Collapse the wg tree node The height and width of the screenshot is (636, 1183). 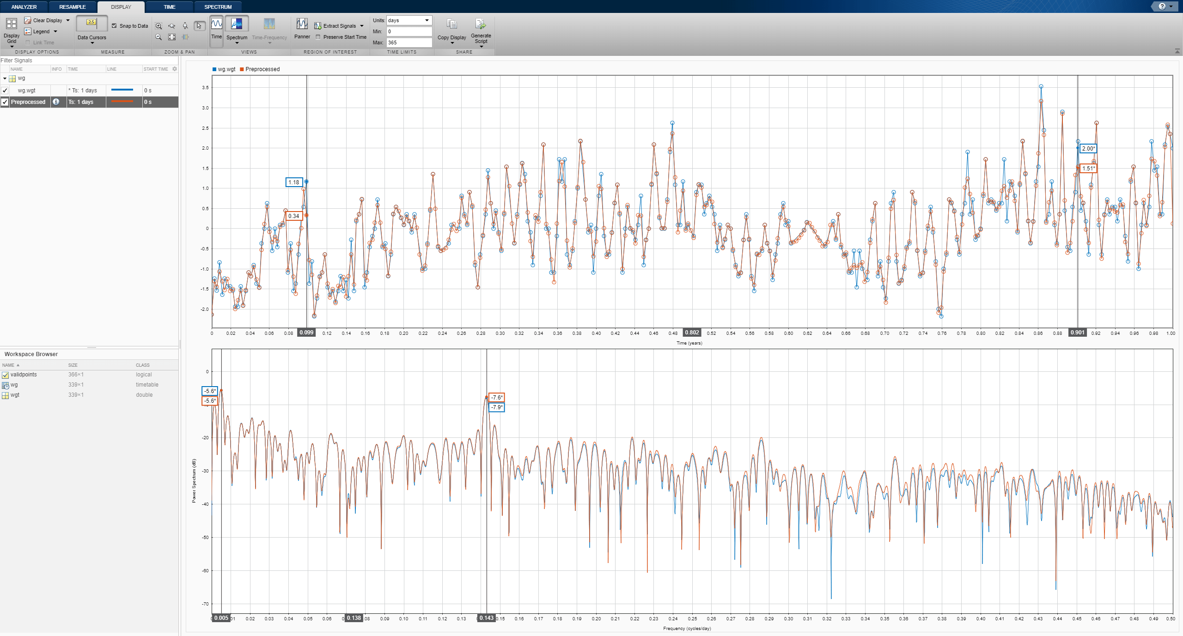[5, 79]
